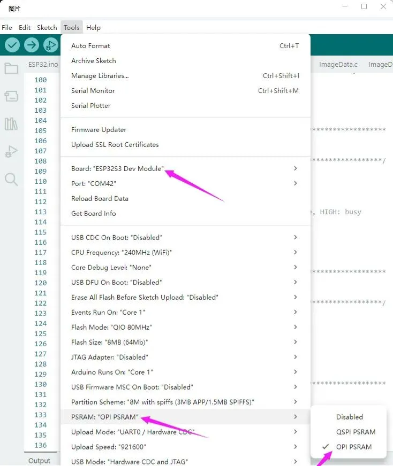Viewport: 393px width, 466px height.
Task: Open the Library Manager sidebar icon
Action: pos(11,124)
